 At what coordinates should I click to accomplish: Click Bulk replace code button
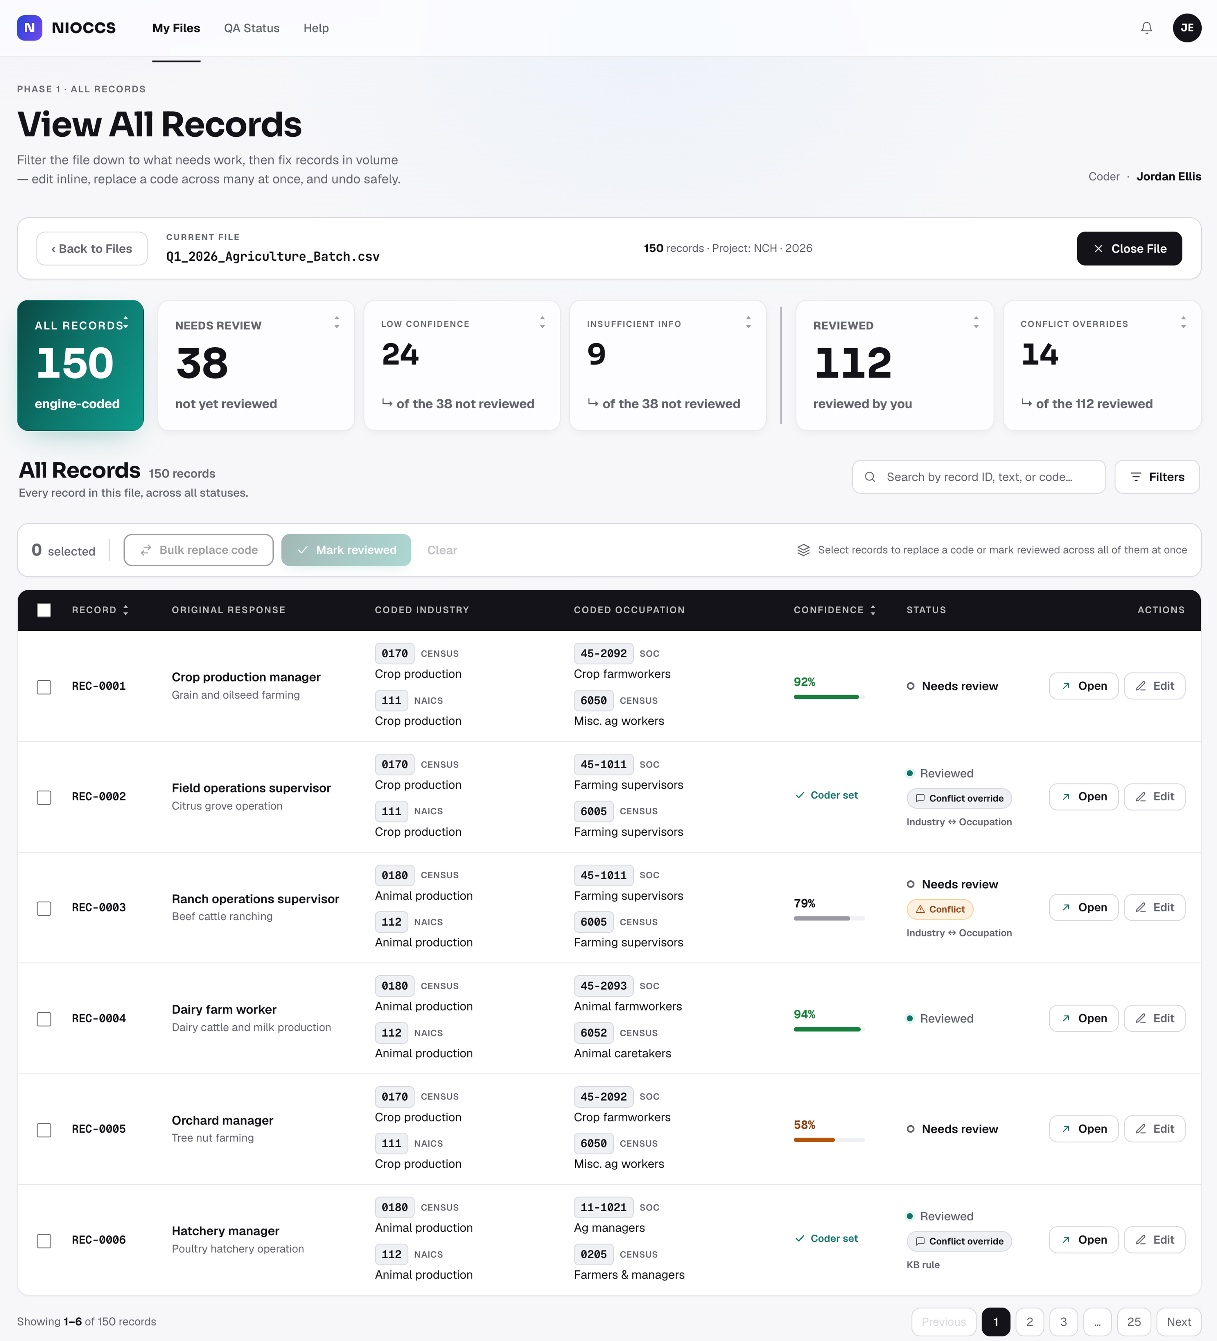[x=199, y=550]
